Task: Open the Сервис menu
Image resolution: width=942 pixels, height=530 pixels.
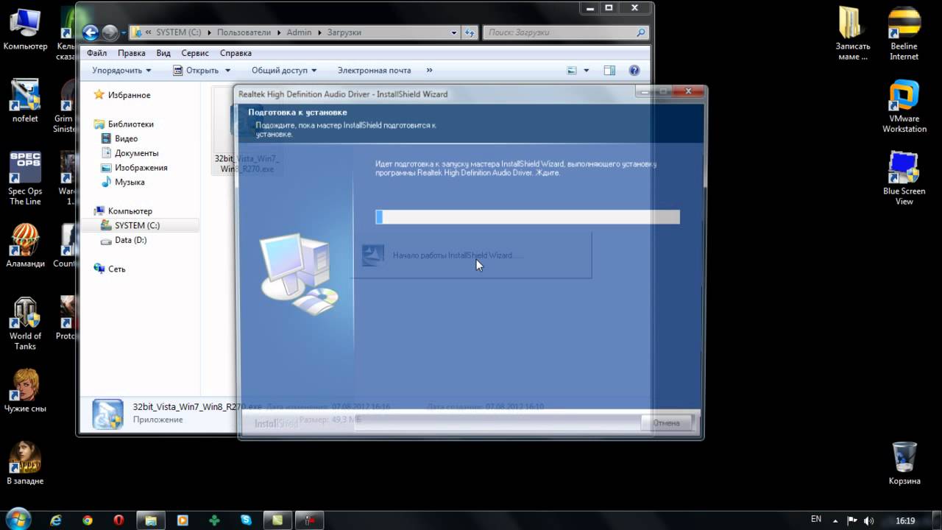Action: coord(195,53)
